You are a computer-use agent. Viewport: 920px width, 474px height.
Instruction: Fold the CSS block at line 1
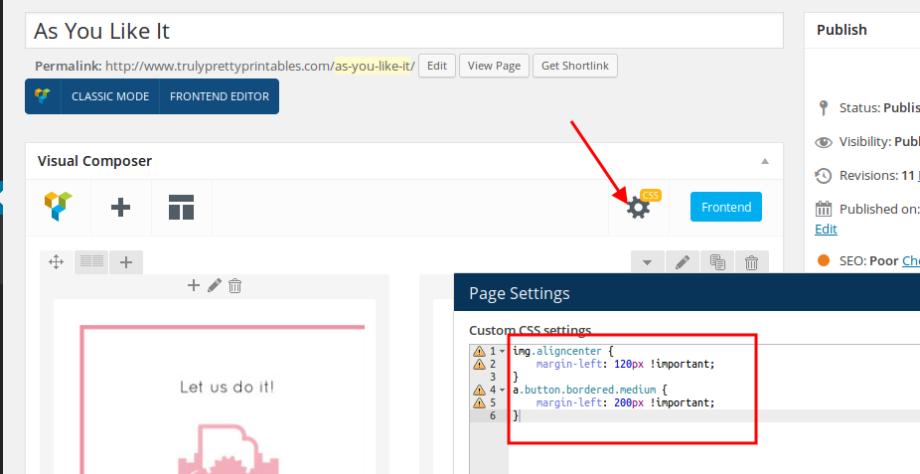click(503, 352)
